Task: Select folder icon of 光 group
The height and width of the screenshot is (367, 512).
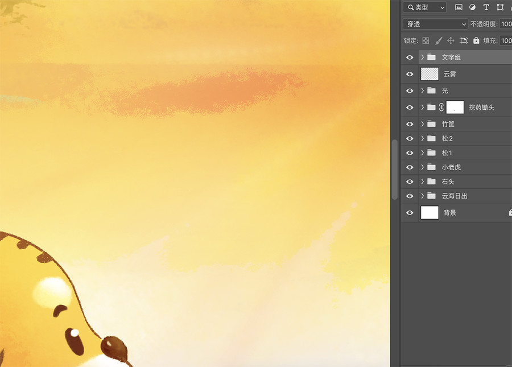Action: pos(432,90)
